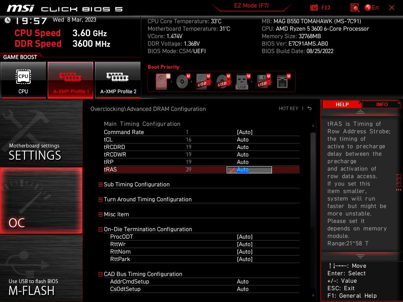
Task: Enable A-XMP Profile 2
Action: 118,80
